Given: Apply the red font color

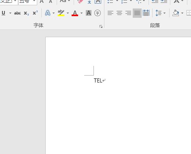Looking at the screenshot, I should 75,13.
